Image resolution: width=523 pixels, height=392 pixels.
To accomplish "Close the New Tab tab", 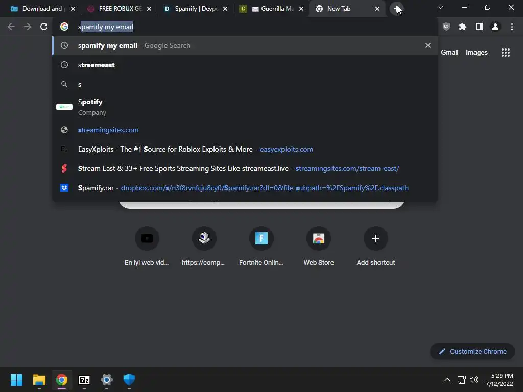I will click(377, 9).
